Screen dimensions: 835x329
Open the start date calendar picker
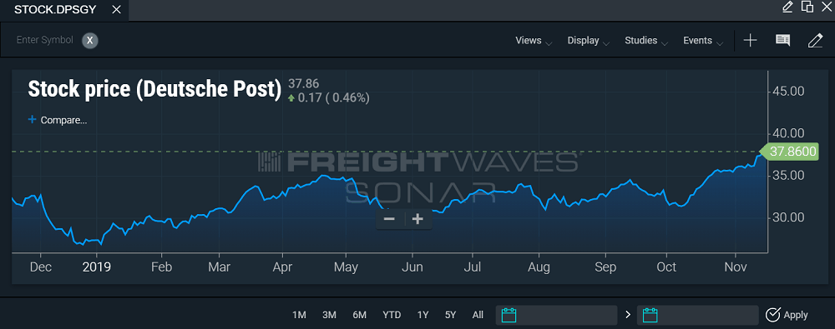[x=509, y=315]
